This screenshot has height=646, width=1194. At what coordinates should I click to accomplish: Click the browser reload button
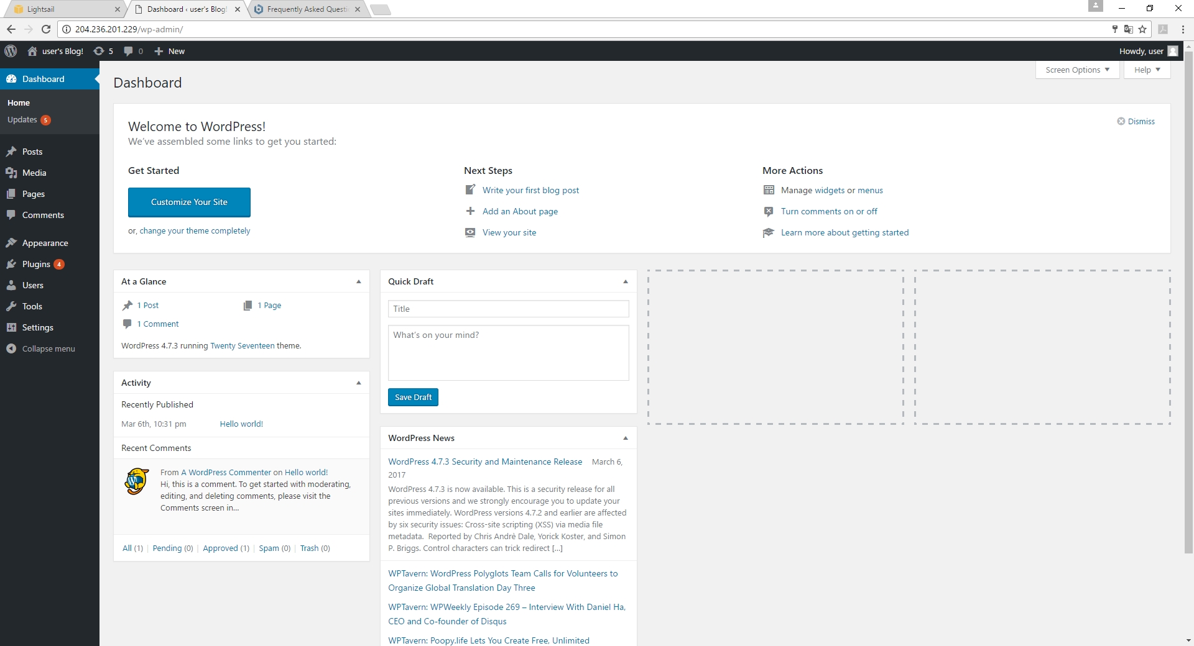(45, 29)
